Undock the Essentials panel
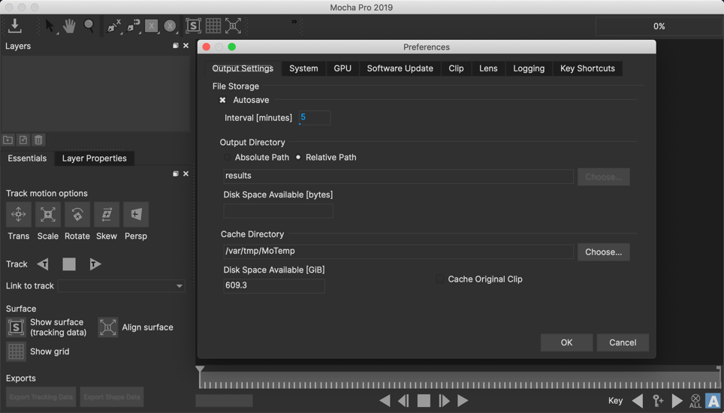The width and height of the screenshot is (724, 413). 176,173
